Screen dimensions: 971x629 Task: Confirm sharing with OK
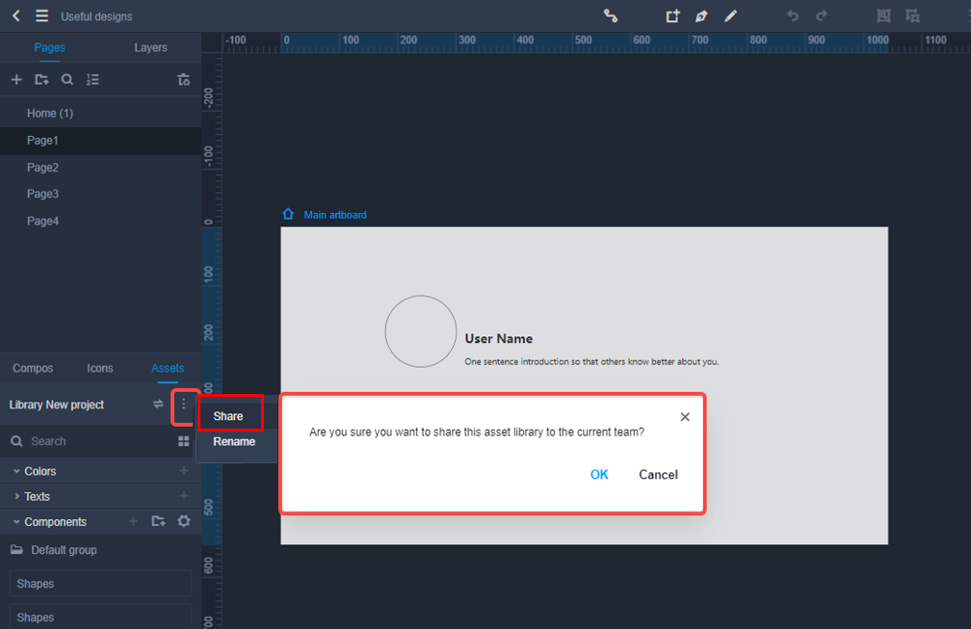click(599, 474)
